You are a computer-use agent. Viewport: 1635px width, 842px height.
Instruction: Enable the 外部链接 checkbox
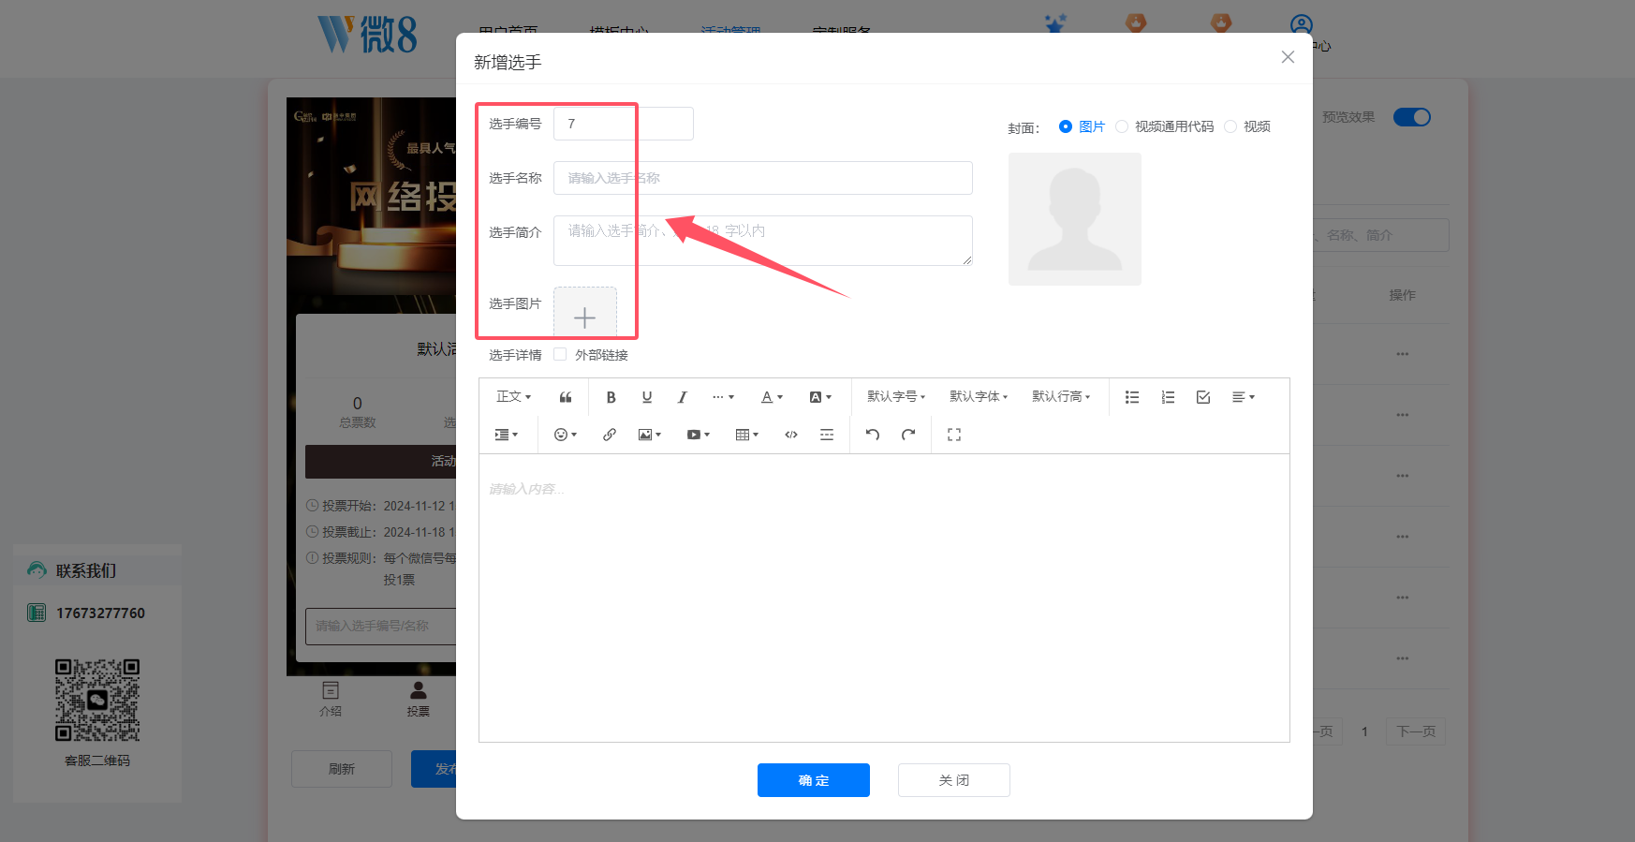click(560, 354)
